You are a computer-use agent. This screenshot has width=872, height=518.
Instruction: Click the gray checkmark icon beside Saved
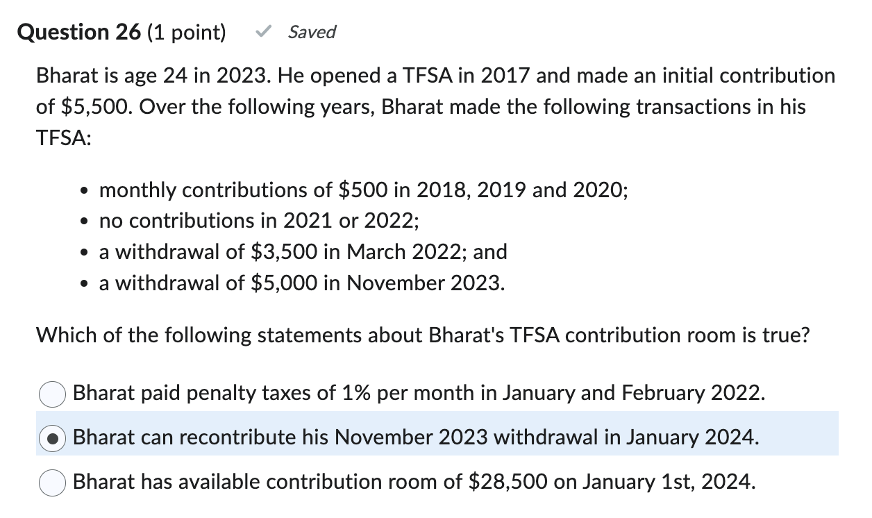(x=262, y=31)
